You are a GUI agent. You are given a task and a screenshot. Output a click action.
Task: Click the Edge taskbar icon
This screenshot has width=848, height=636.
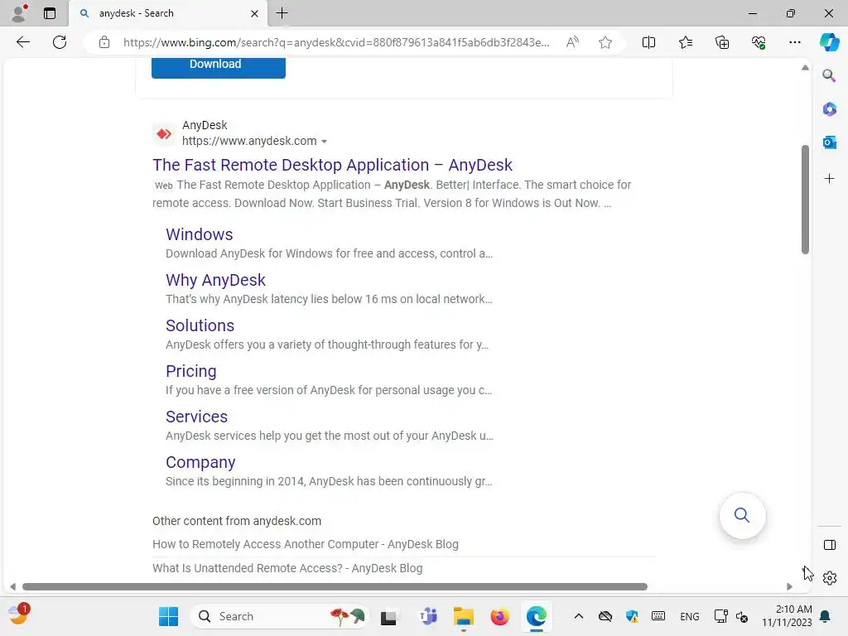pos(536,616)
